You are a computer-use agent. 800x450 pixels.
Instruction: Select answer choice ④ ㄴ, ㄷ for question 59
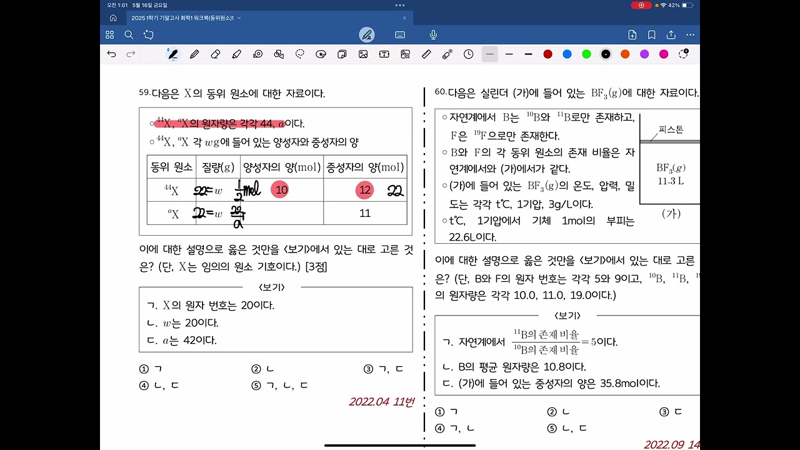(x=159, y=386)
